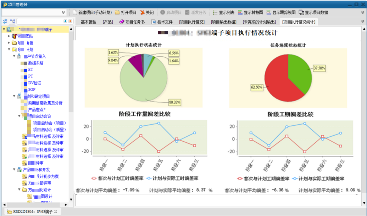This screenshot has height=216, width=367.
Task: Select 项目启动会（质量） tree item
Action: point(50,130)
